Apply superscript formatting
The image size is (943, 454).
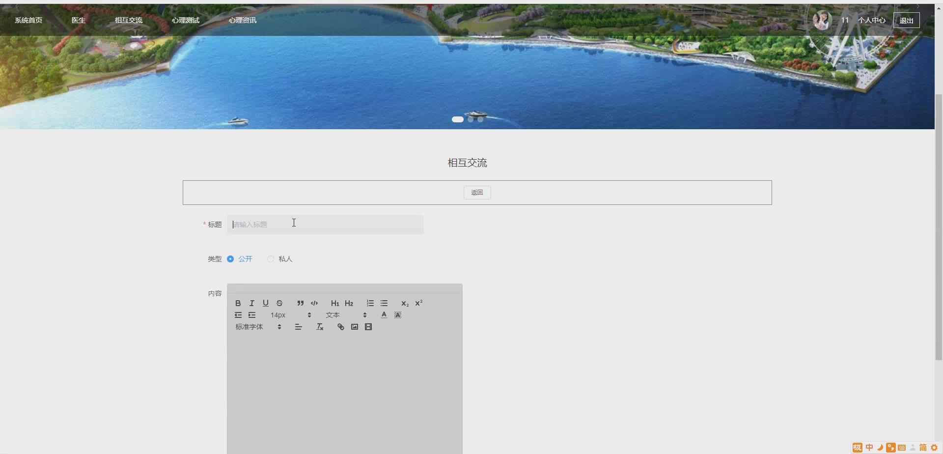point(418,303)
